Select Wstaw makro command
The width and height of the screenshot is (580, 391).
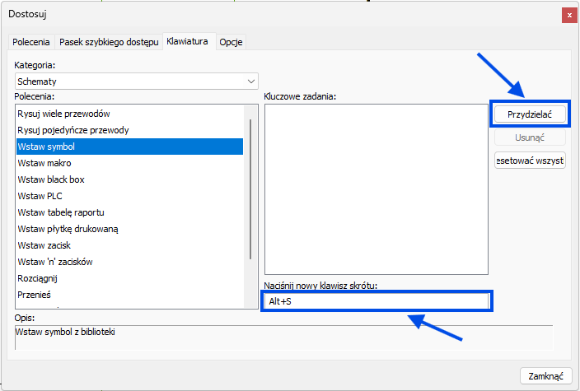[x=44, y=163]
